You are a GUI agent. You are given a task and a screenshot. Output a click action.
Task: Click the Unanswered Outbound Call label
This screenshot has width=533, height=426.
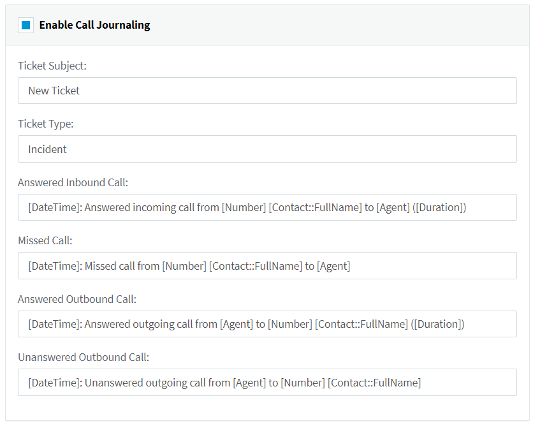pyautogui.click(x=84, y=357)
